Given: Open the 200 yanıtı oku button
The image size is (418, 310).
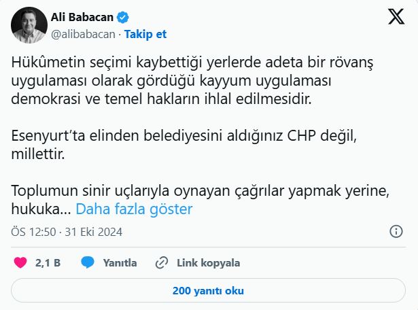Looking at the screenshot, I should 208,291.
